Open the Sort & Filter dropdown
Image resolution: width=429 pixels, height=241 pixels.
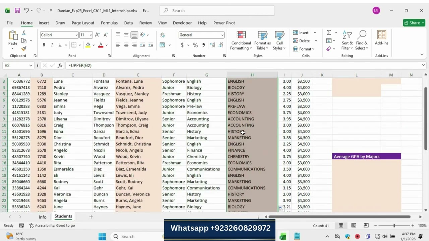coord(347,41)
